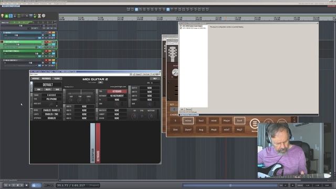
Task: Click the record button in the transport bar
Action: [x=26, y=185]
